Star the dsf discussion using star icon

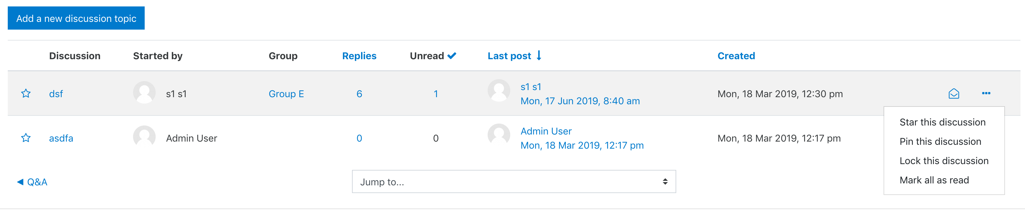[26, 94]
